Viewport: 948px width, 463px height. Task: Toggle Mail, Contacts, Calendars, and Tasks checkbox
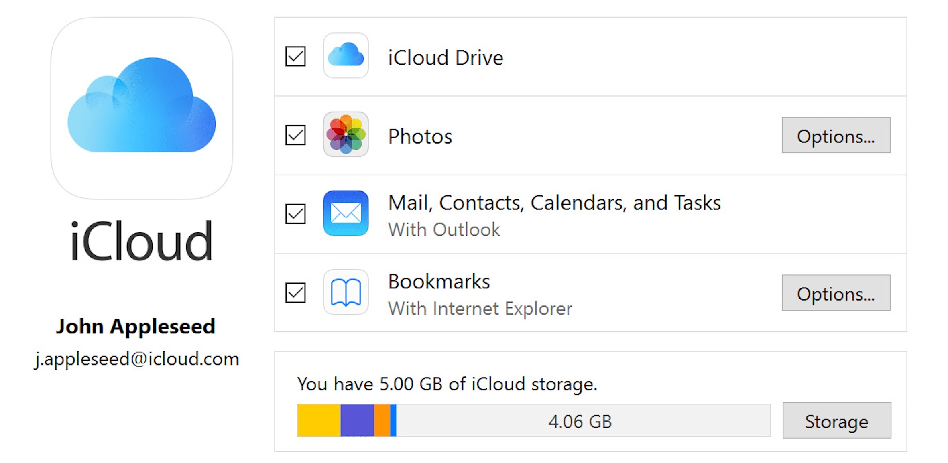tap(296, 214)
